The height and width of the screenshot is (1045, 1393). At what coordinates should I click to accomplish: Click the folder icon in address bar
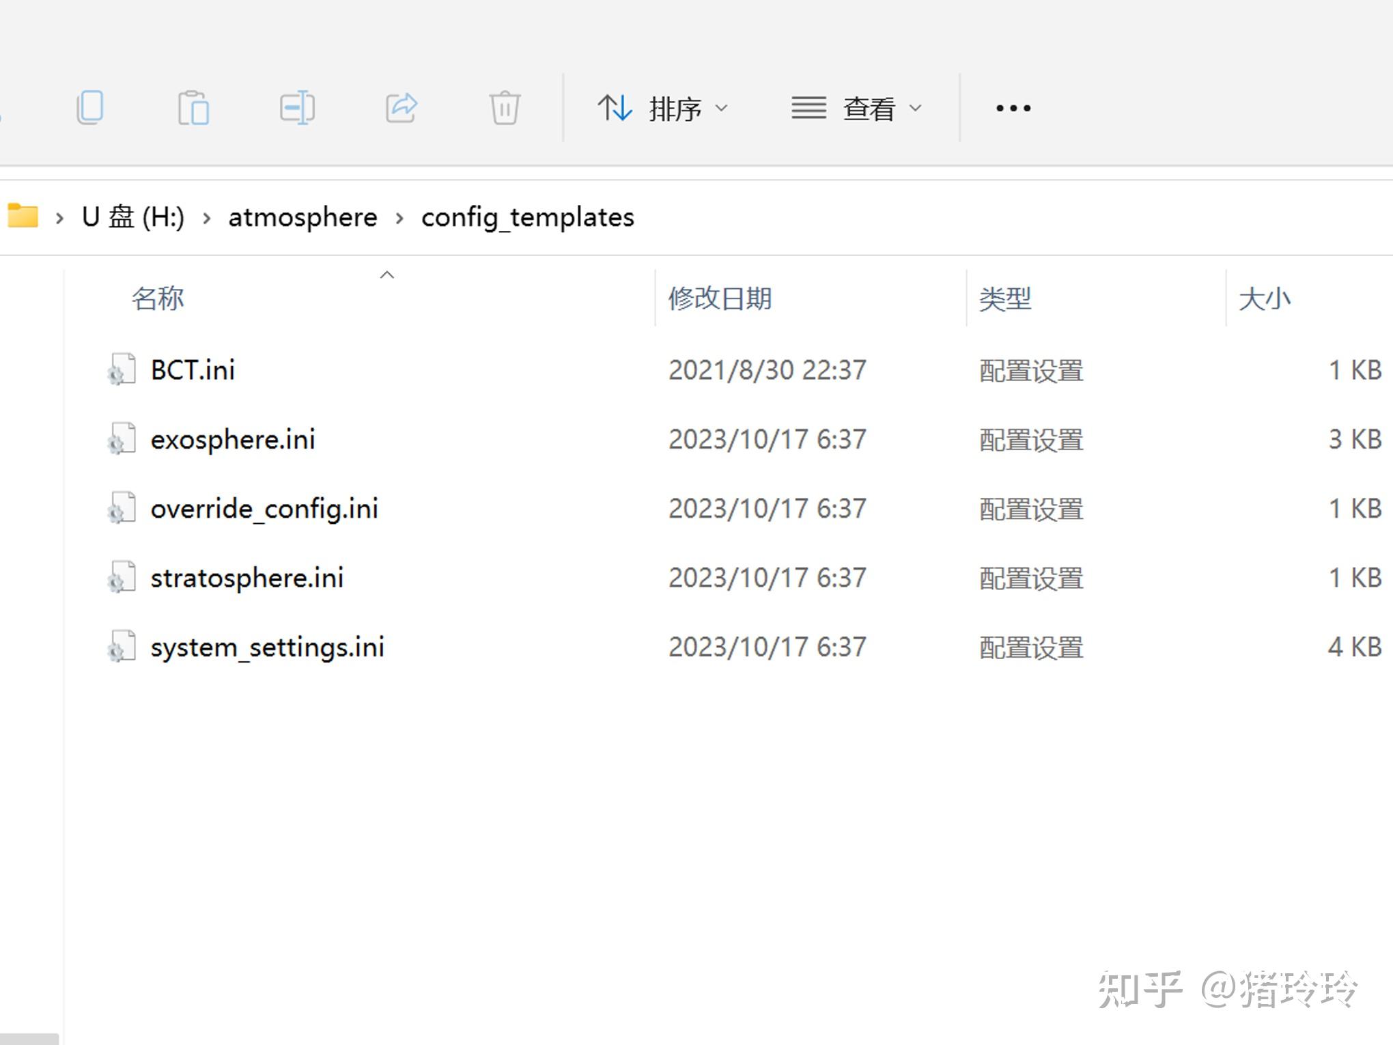(x=23, y=217)
